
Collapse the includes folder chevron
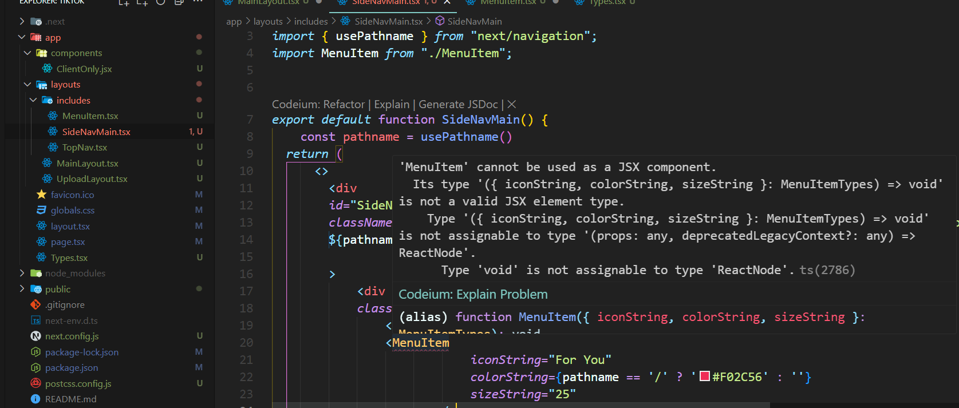[x=33, y=100]
